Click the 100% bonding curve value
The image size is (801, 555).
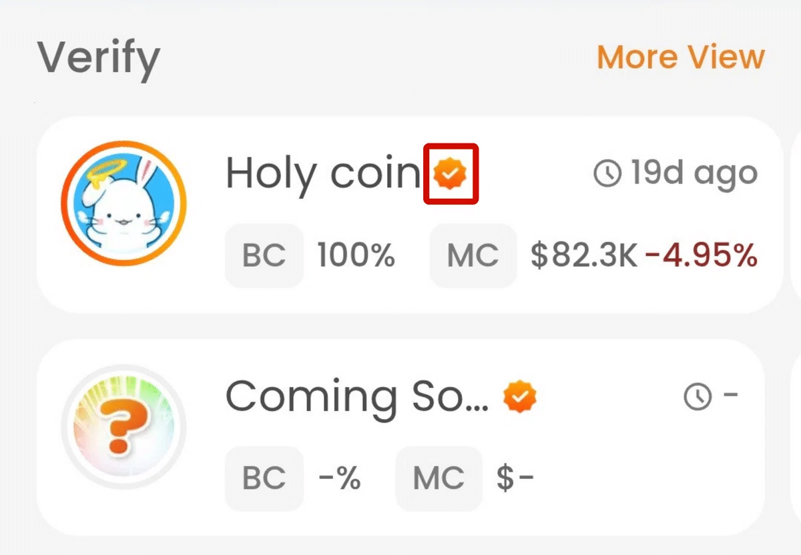(356, 255)
